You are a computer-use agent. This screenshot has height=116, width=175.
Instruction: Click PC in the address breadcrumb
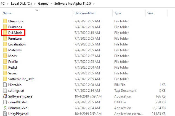2,4
